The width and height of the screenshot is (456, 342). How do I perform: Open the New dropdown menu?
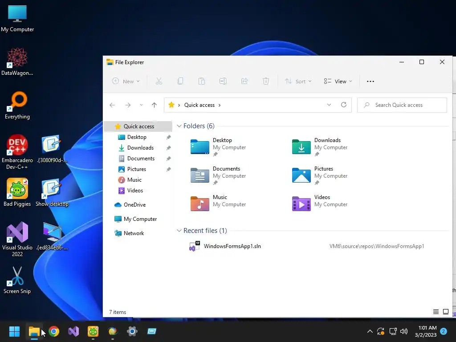point(126,81)
